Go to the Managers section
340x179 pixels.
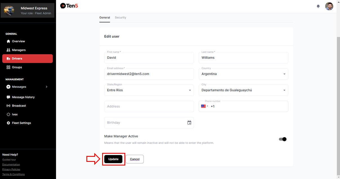point(19,50)
